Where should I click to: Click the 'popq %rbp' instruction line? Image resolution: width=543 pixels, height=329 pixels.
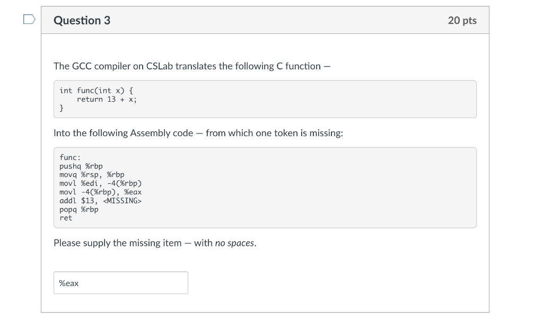(x=78, y=209)
